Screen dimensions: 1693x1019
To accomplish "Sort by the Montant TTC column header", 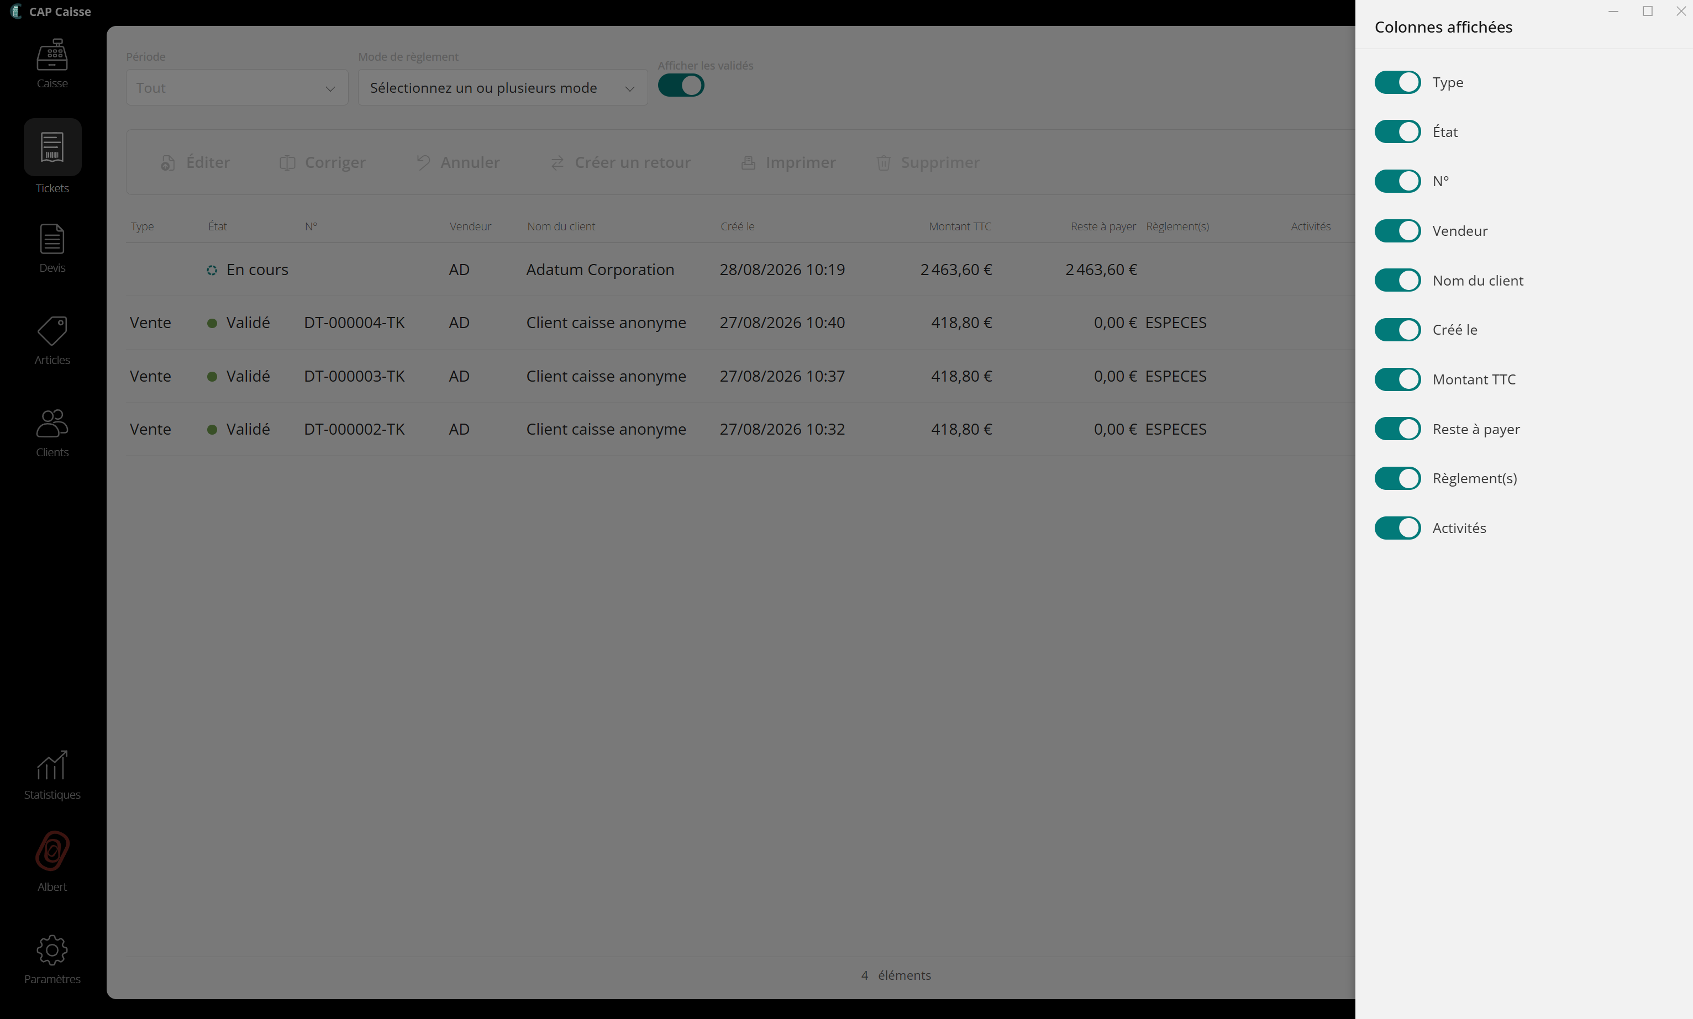I will tap(959, 226).
